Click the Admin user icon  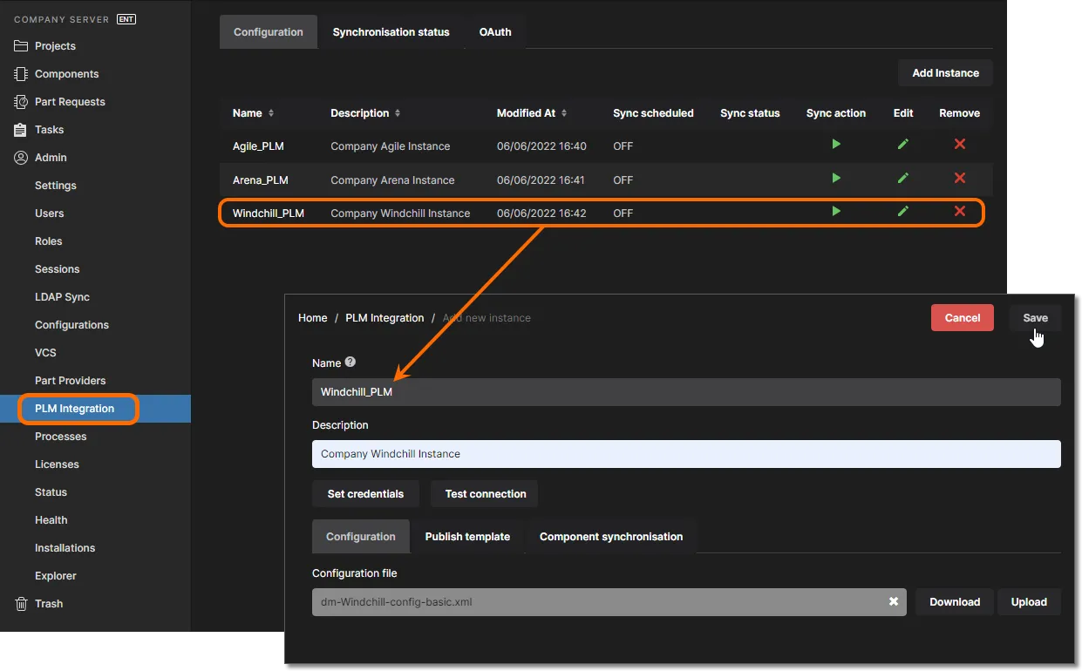21,158
